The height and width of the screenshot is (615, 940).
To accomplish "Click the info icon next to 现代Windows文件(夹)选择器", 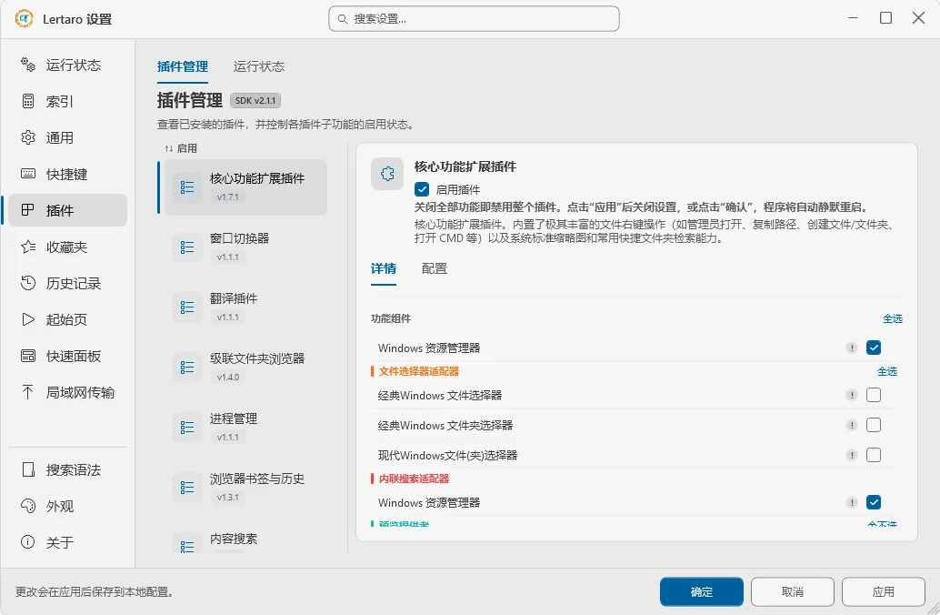I will pos(851,455).
